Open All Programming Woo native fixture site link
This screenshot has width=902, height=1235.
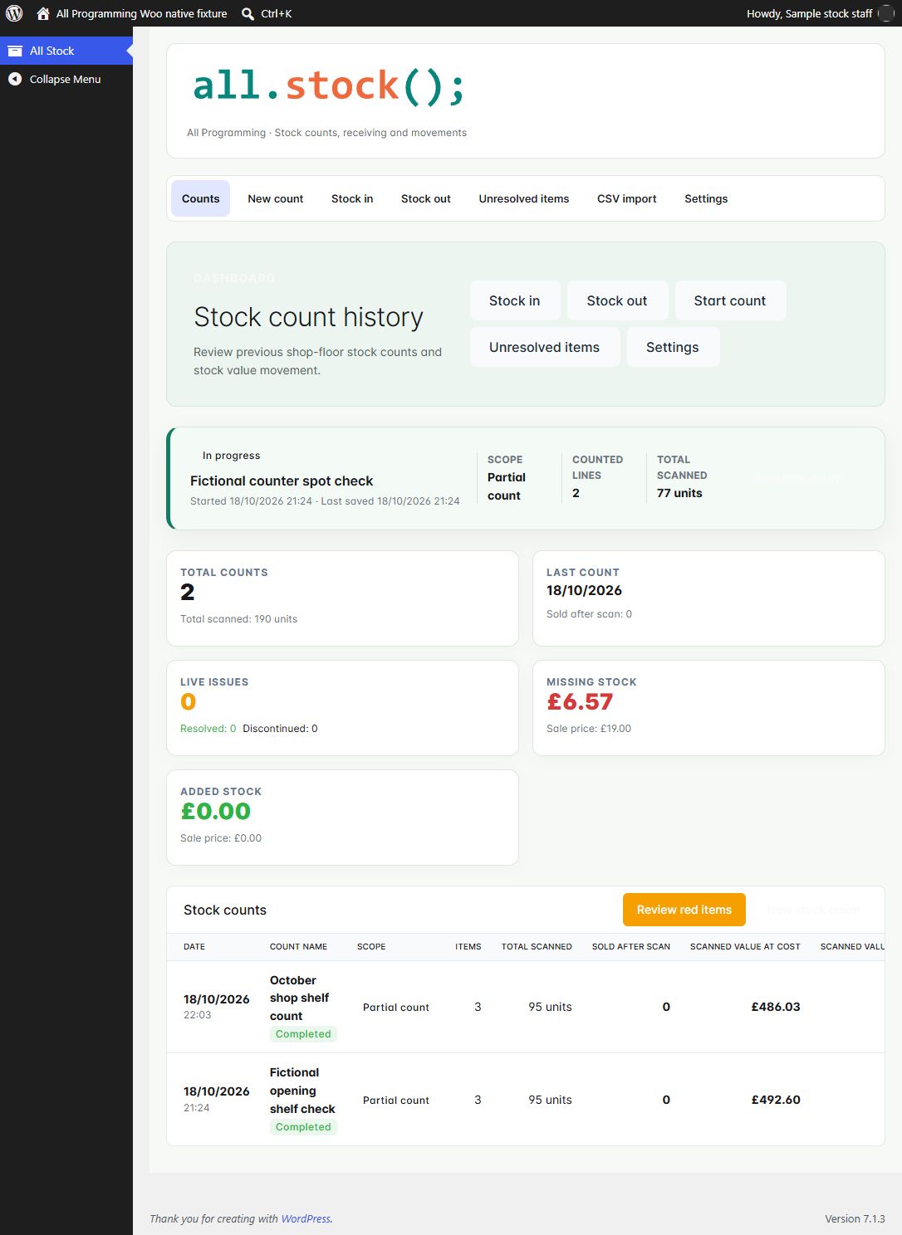point(141,13)
